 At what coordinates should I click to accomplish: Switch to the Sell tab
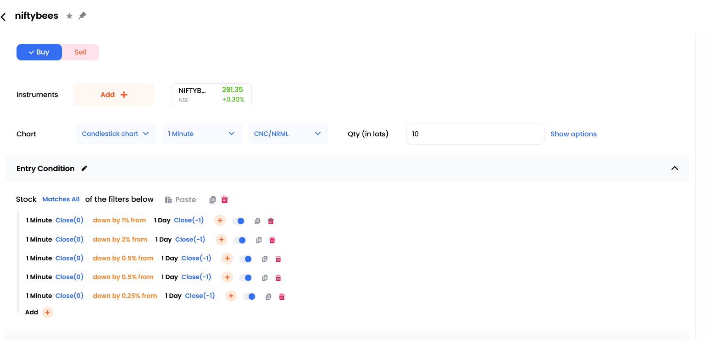pos(80,52)
